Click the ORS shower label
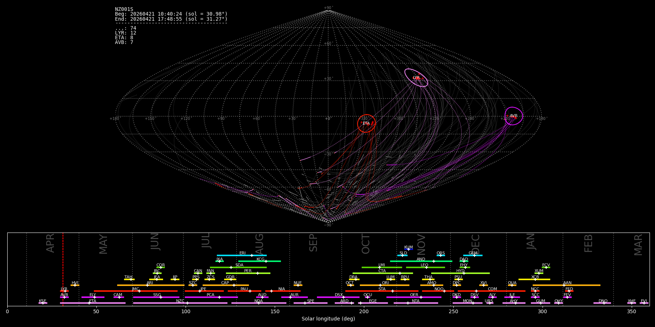This screenshot has width=655, height=327. click(x=441, y=253)
